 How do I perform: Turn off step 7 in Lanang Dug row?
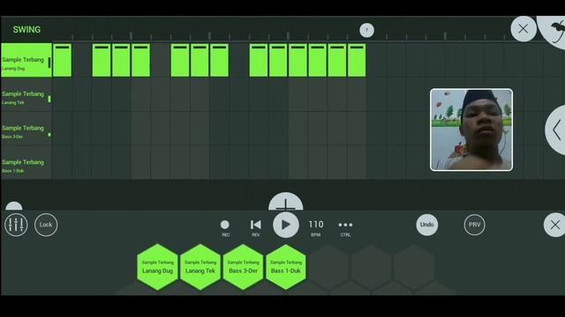click(x=180, y=60)
